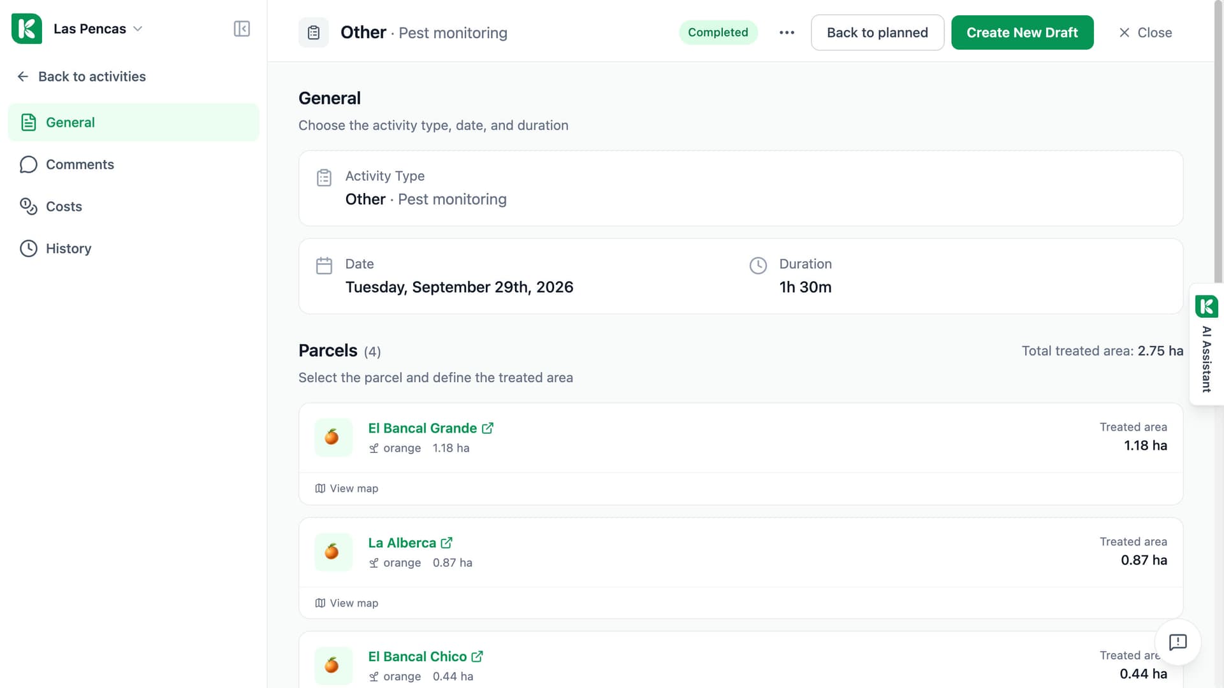Click the Costs coins icon
The width and height of the screenshot is (1224, 688).
click(x=29, y=206)
